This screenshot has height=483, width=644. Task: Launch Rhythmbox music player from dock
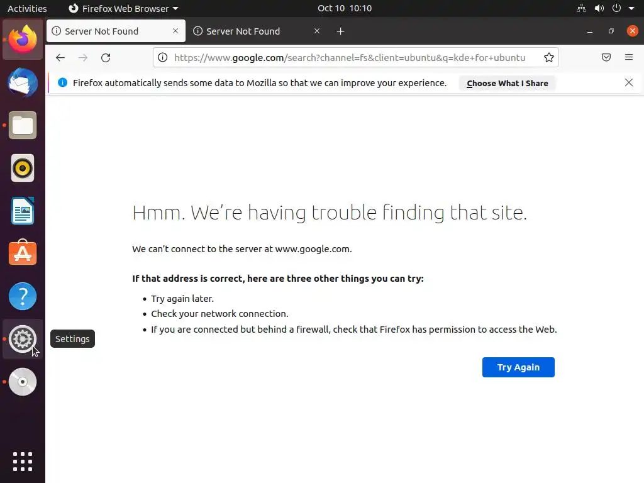[23, 168]
